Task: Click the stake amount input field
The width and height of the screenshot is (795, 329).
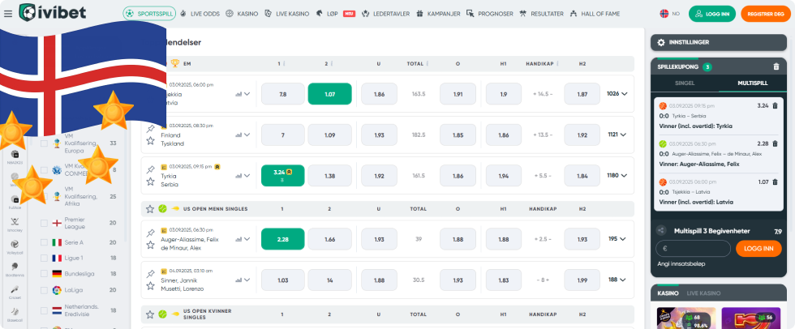Action: click(692, 249)
